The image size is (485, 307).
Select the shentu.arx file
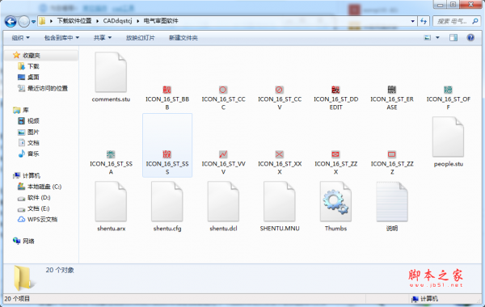point(111,207)
